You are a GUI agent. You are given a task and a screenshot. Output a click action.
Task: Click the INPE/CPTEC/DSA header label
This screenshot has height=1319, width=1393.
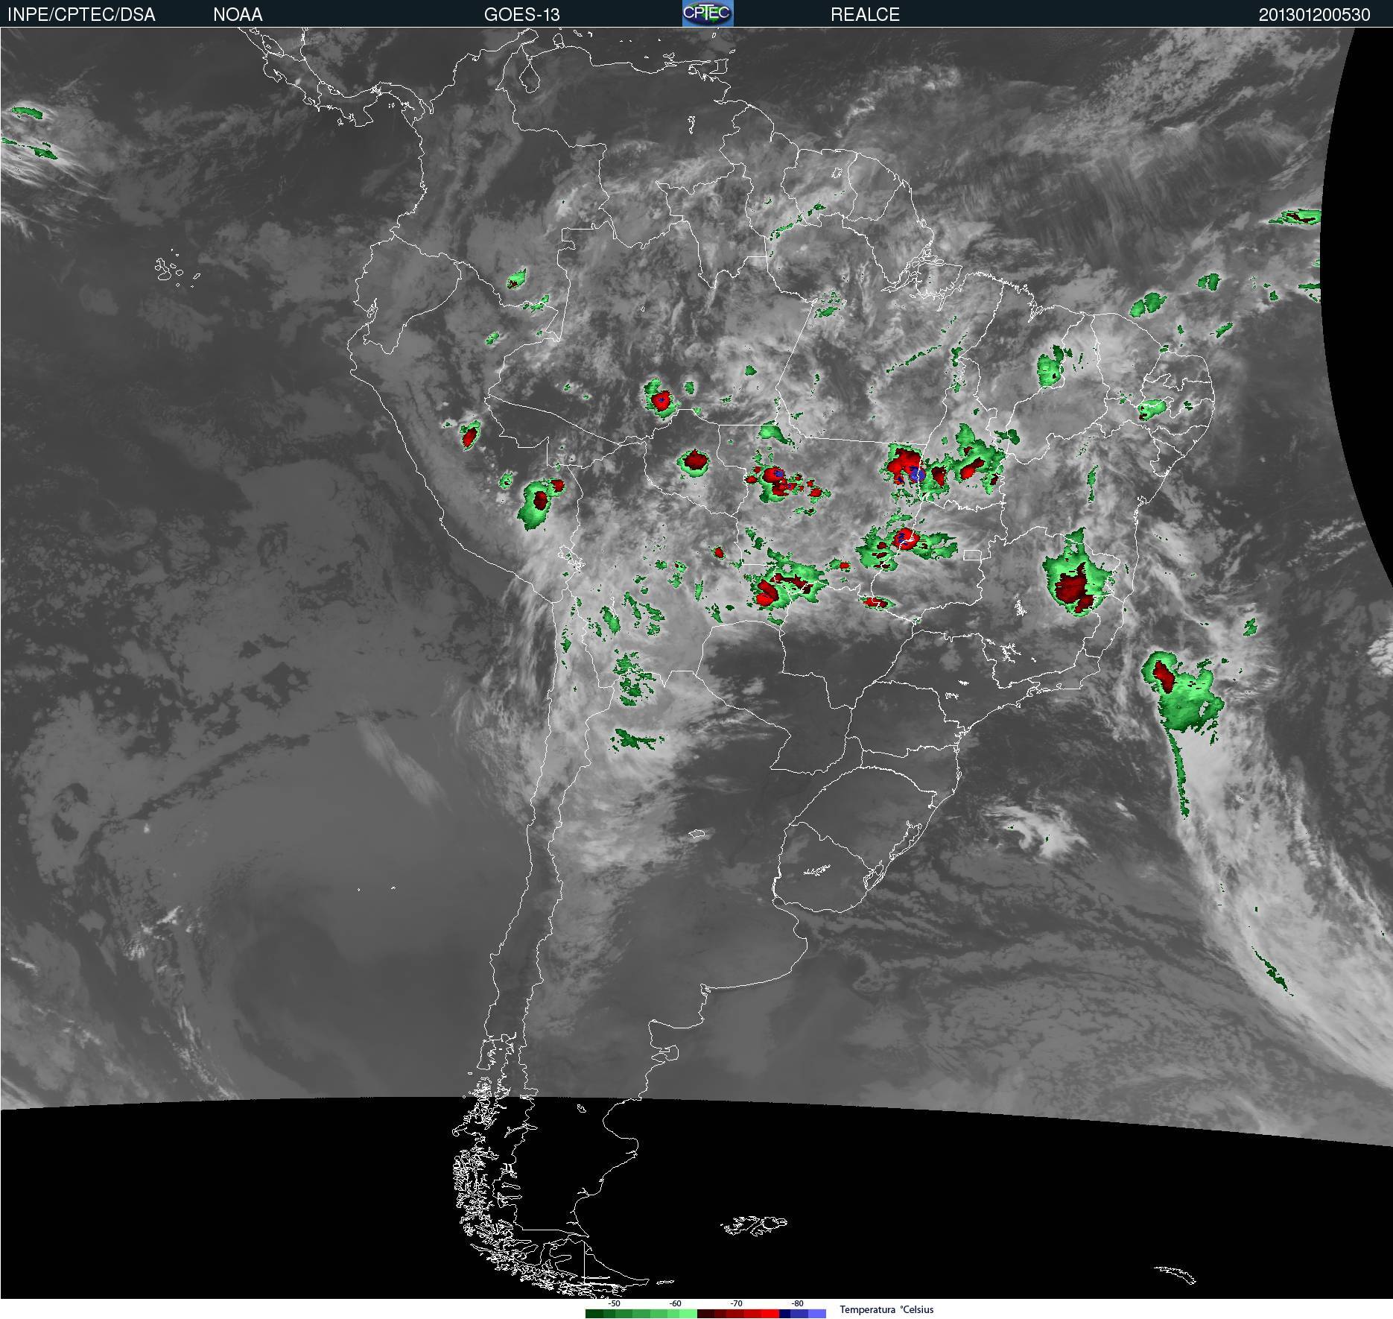tap(81, 14)
